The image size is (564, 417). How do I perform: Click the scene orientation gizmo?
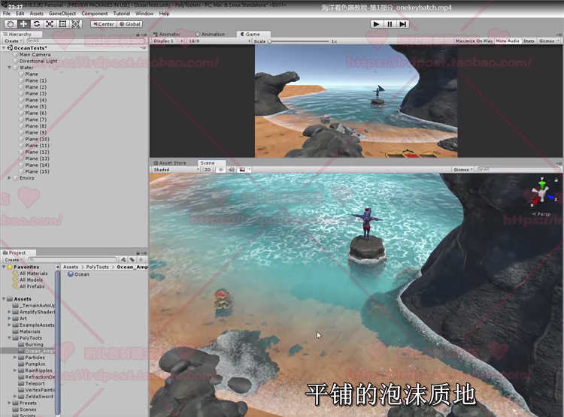point(541,193)
